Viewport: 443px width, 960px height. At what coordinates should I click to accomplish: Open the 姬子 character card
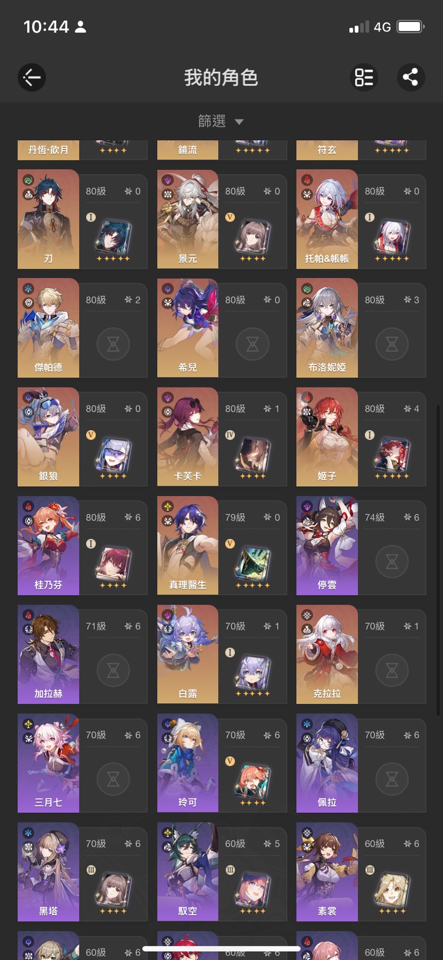pos(361,437)
